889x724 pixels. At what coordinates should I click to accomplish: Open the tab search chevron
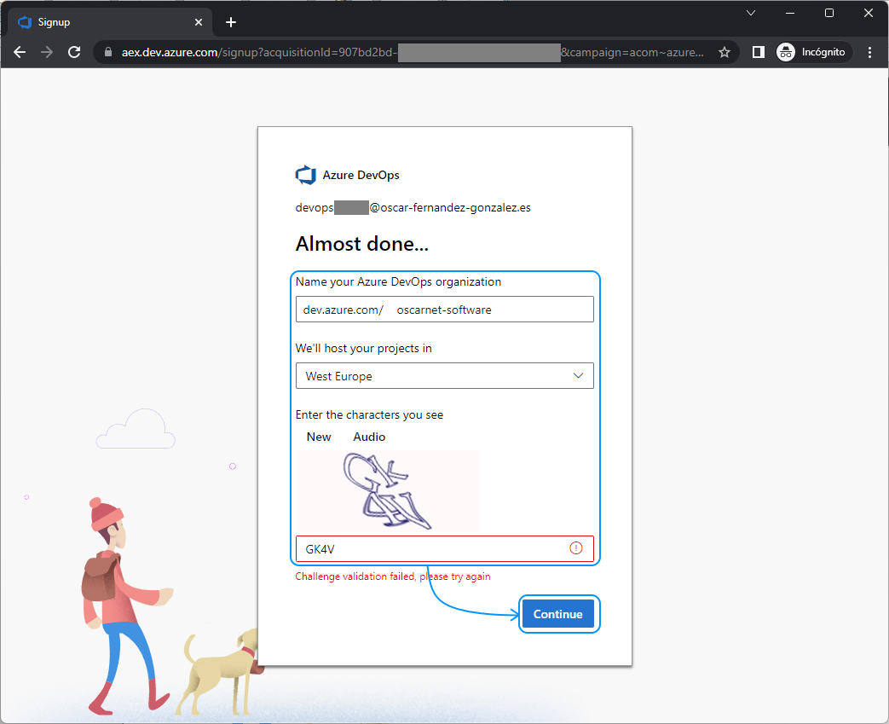coord(751,13)
